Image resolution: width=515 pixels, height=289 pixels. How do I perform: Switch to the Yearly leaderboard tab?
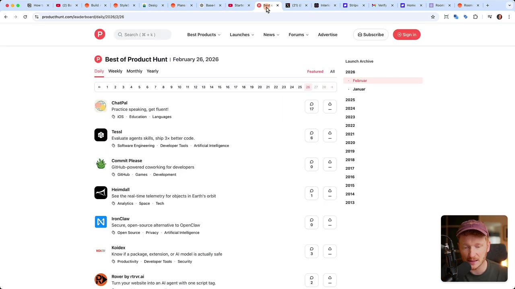[152, 71]
